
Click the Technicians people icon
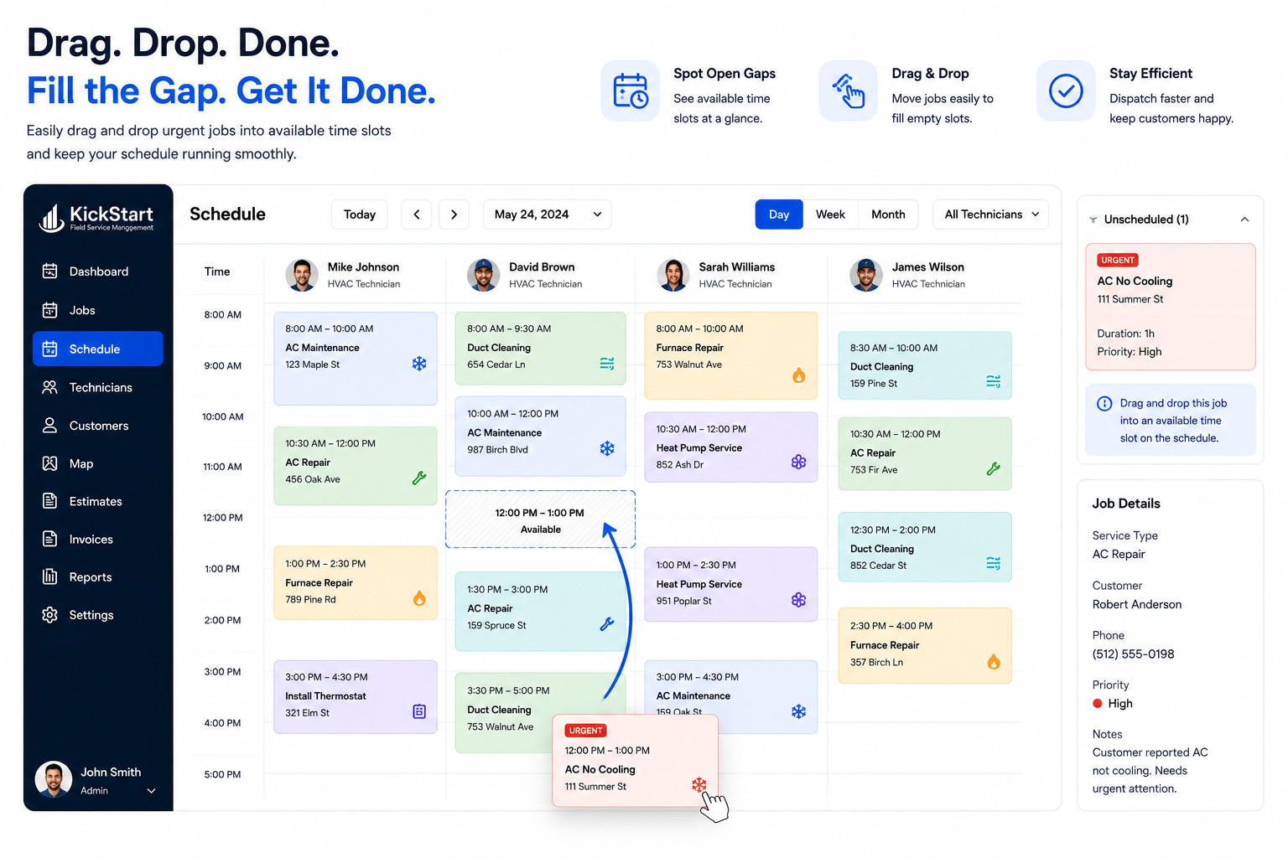pos(50,387)
